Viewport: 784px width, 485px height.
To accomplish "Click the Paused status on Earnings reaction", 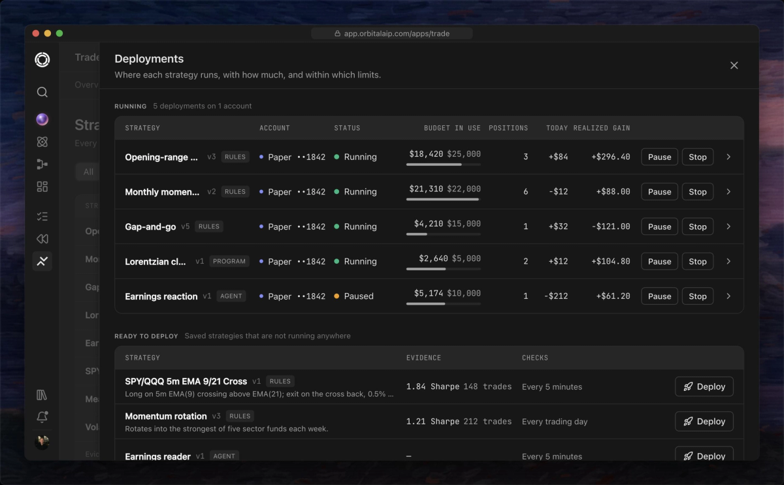I will click(354, 296).
